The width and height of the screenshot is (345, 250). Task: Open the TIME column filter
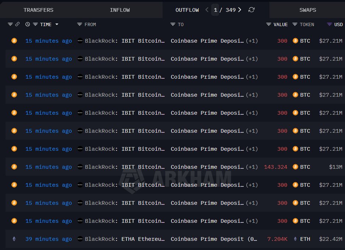[35, 24]
